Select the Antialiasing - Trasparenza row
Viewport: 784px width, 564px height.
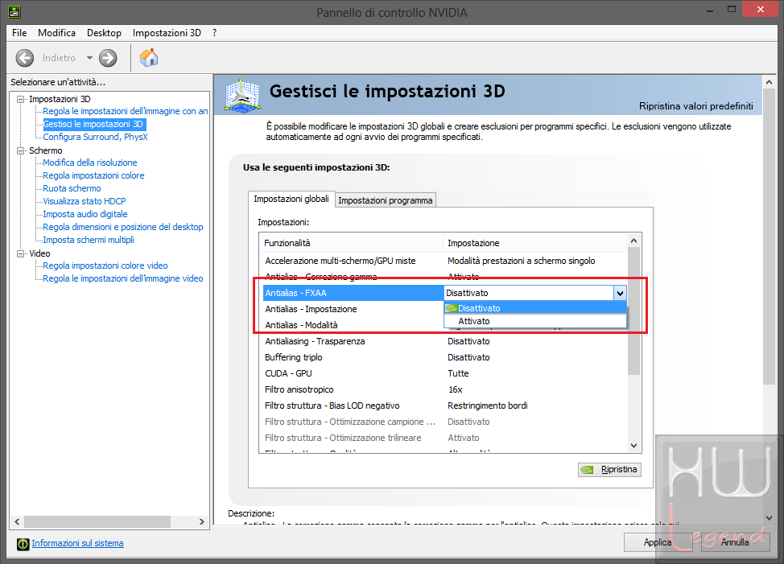(x=444, y=342)
